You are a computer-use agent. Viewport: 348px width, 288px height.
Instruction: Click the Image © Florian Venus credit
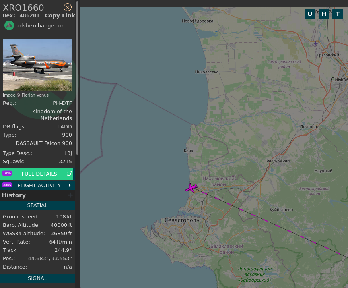(x=25, y=95)
